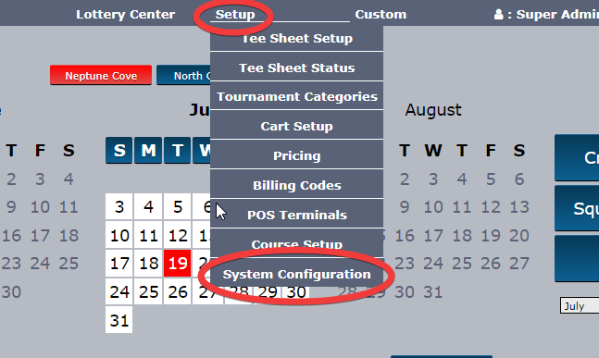Select July 25 on the calendar
Image resolution: width=599 pixels, height=358 pixels.
148,292
